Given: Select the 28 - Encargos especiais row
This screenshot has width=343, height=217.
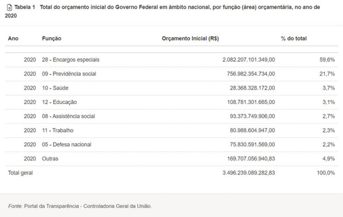Looking at the screenshot, I should [171, 59].
